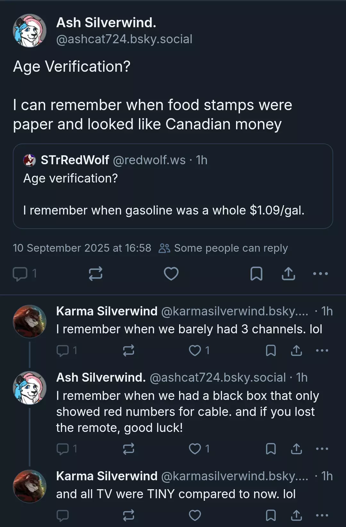Like Karma's TINY TV comment

195,515
